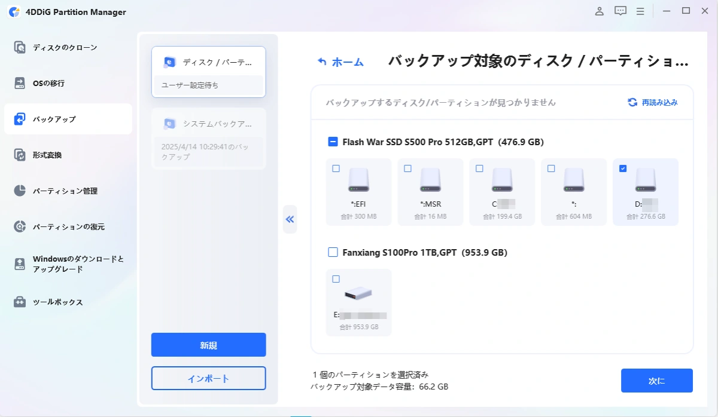Click the format conversion sidebar icon
Screen dimensions: 718x417
[x=20, y=155]
